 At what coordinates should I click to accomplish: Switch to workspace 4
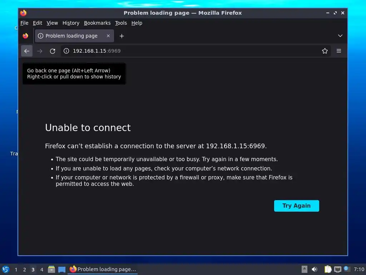click(x=41, y=270)
